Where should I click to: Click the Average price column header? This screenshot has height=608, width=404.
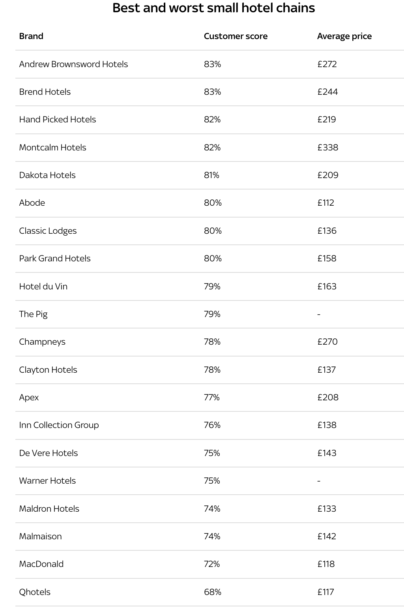[344, 36]
